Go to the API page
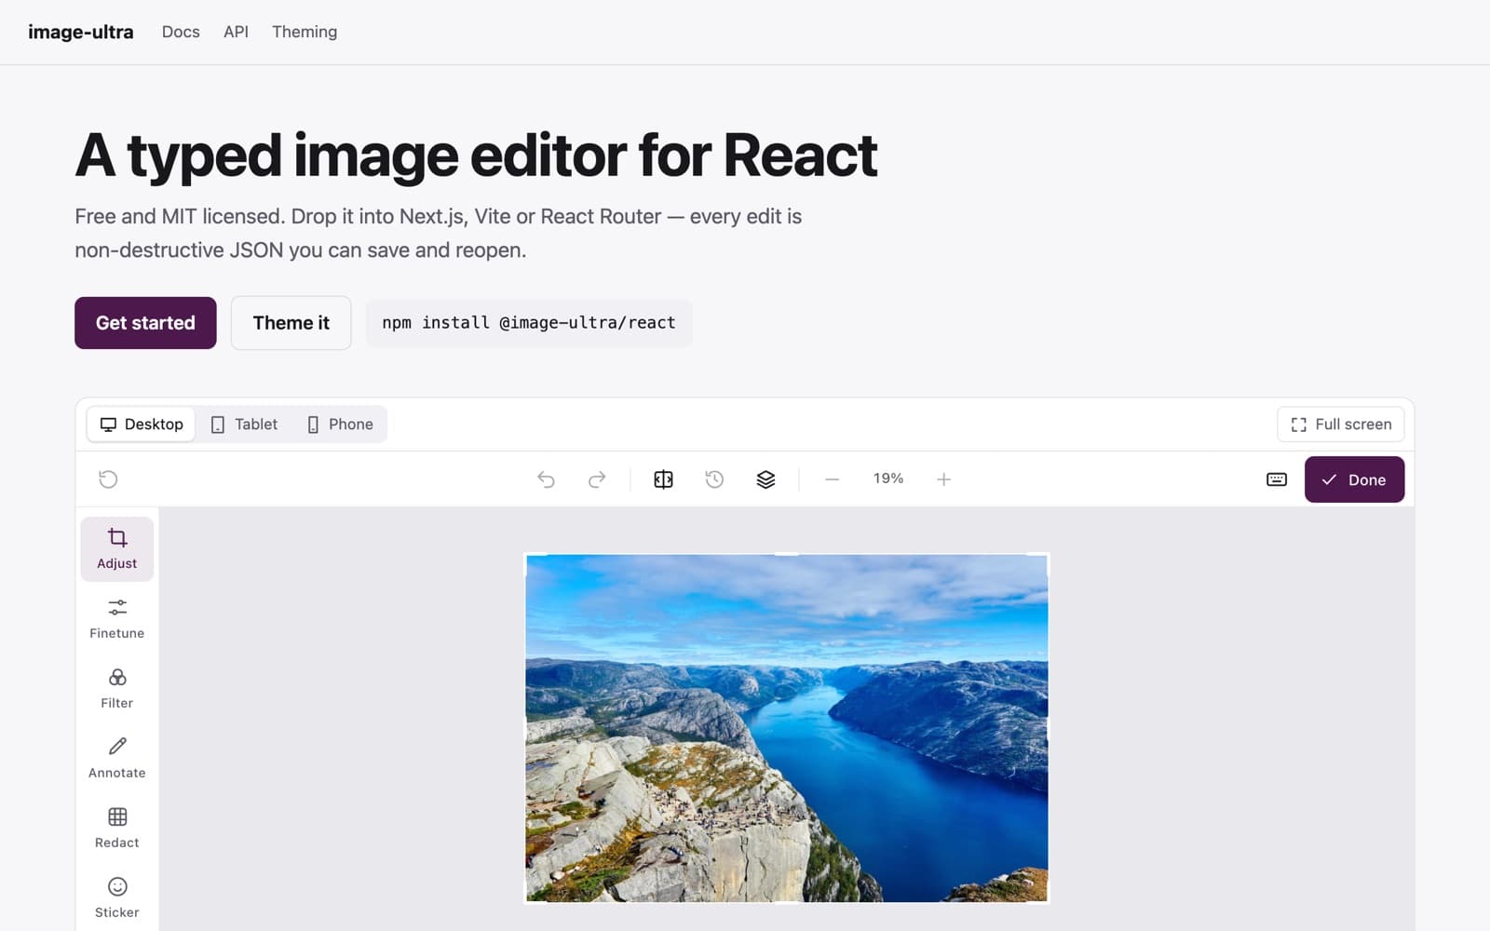 tap(236, 32)
